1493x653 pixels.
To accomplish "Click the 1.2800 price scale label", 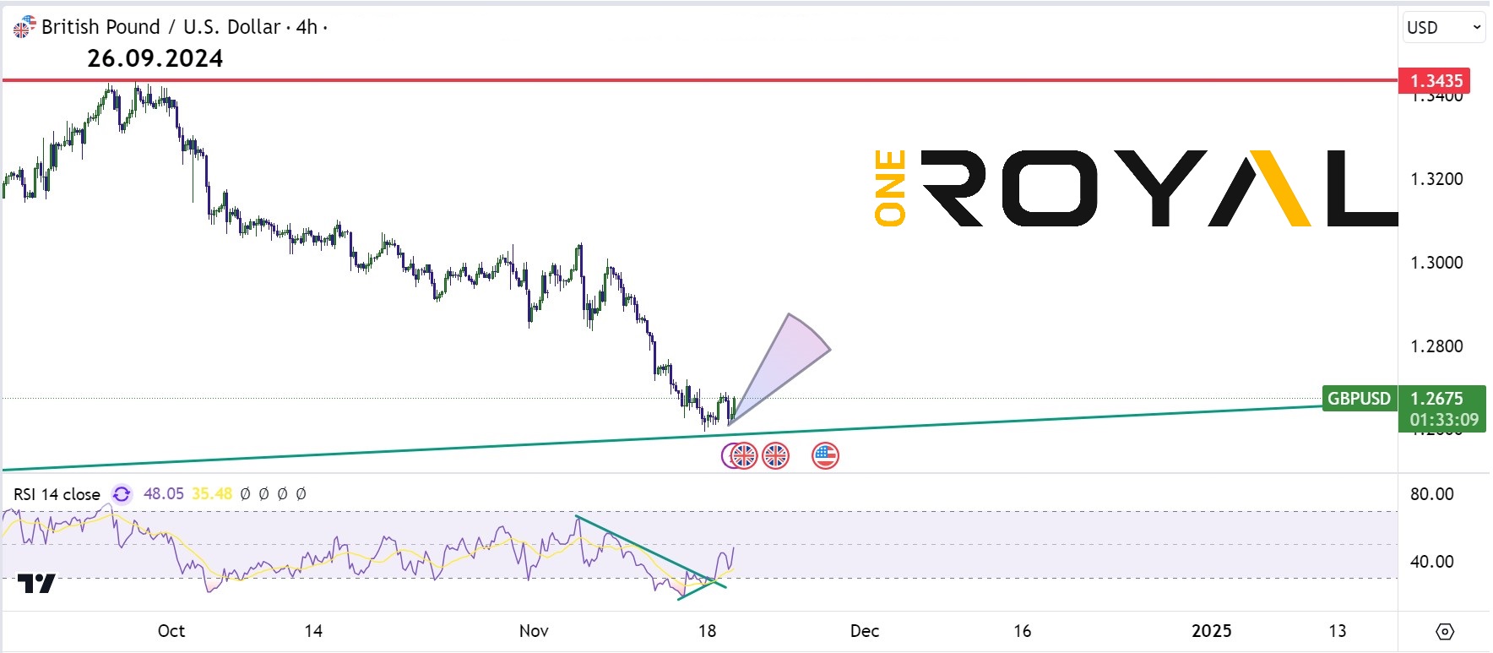I will pos(1436,346).
